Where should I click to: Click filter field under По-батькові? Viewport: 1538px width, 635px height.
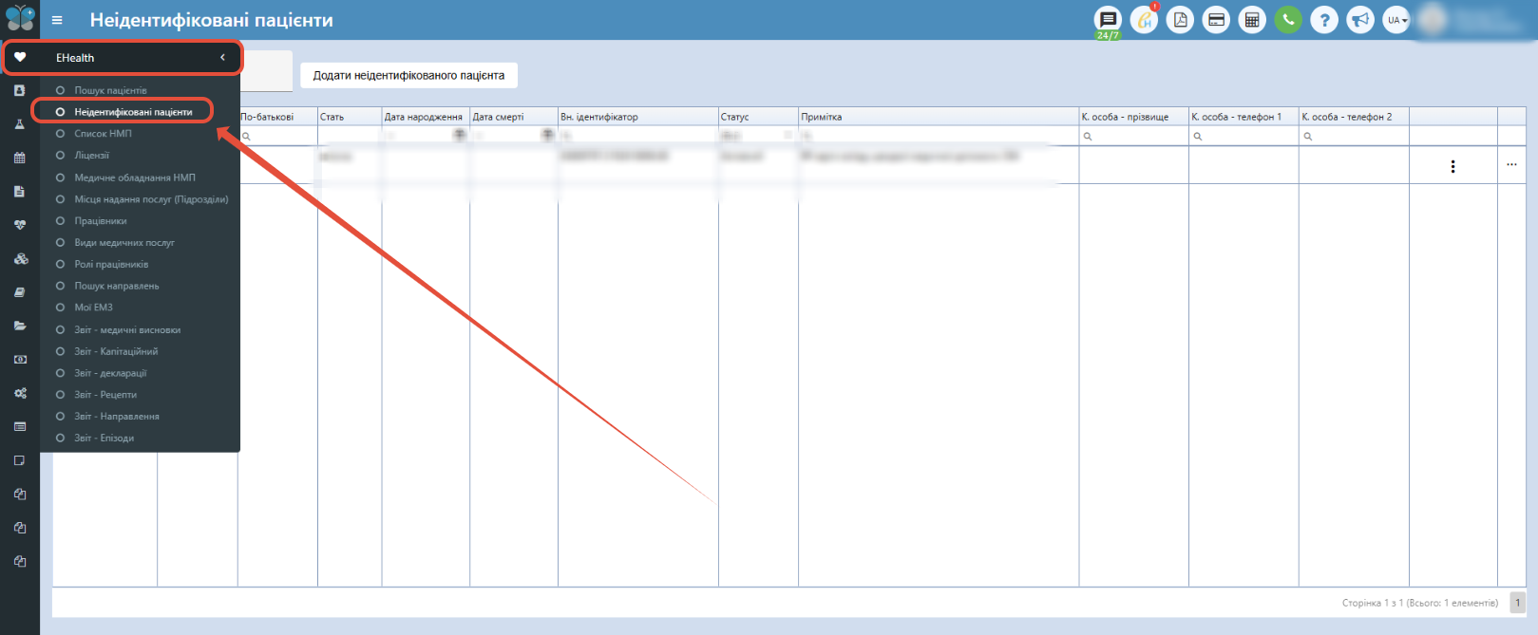click(x=277, y=136)
